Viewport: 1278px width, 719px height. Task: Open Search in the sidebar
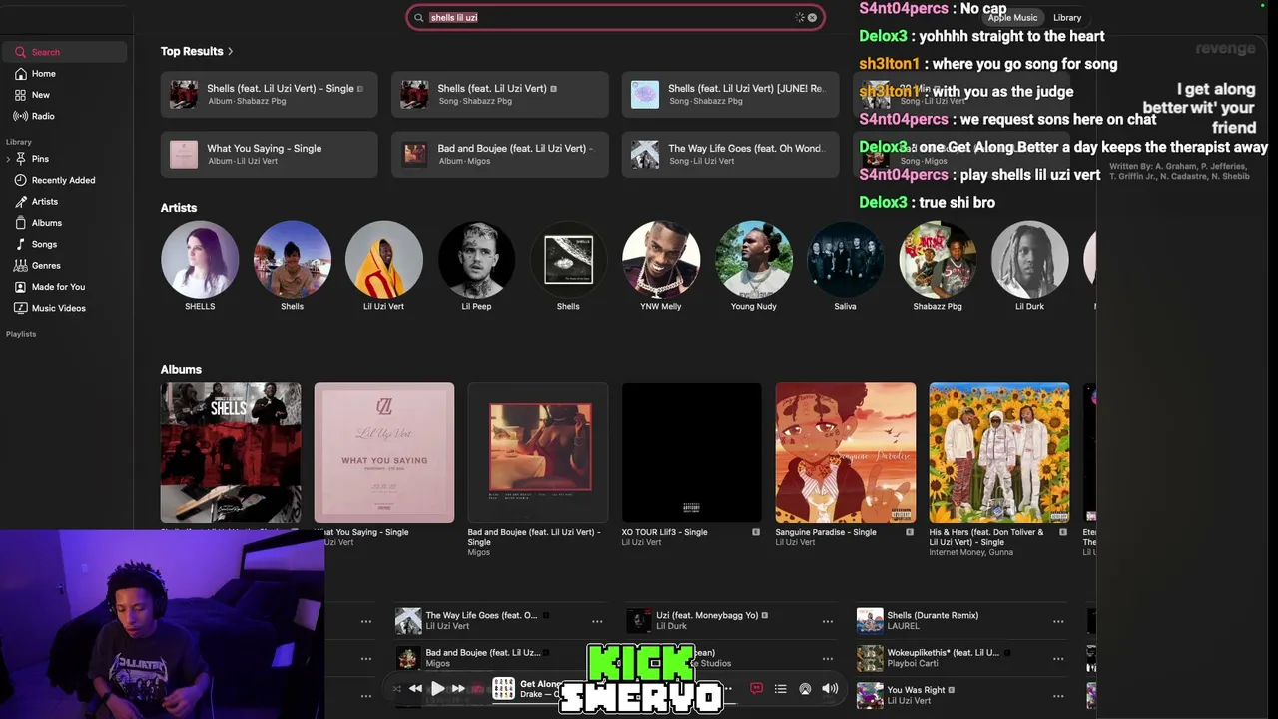coord(64,52)
